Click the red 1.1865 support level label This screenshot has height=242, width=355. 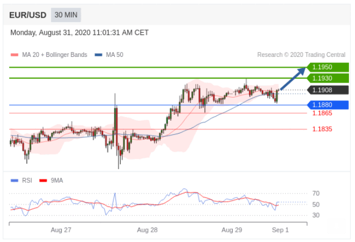click(x=322, y=113)
